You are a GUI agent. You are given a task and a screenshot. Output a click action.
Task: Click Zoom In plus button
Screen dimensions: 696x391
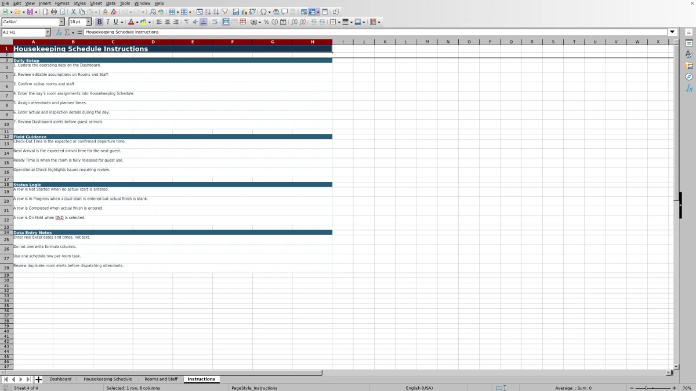click(x=674, y=388)
